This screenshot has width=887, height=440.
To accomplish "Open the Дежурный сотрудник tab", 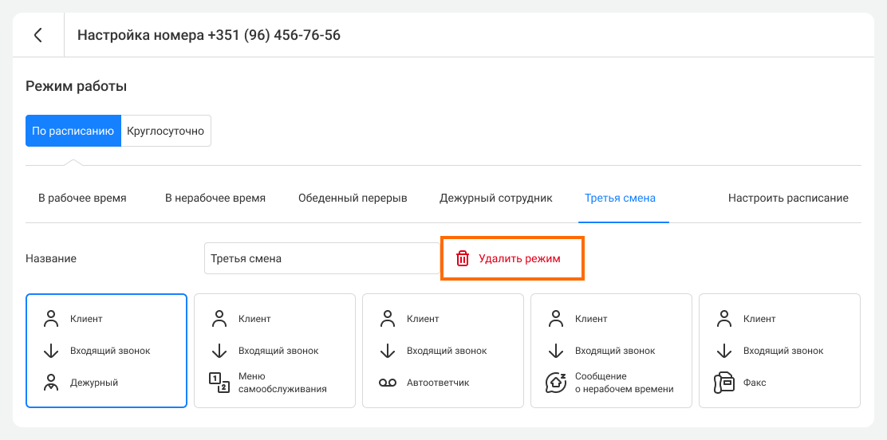I will coord(496,198).
